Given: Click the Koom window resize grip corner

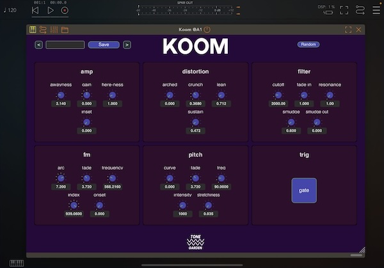Looking at the screenshot, I should click(362, 249).
